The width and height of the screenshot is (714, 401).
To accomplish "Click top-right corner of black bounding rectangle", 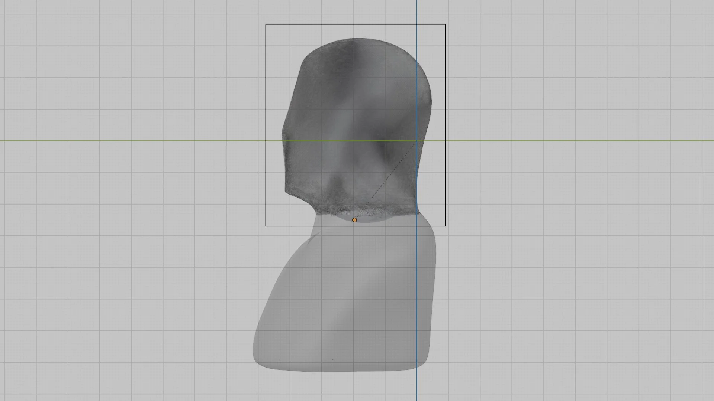I will pos(446,24).
